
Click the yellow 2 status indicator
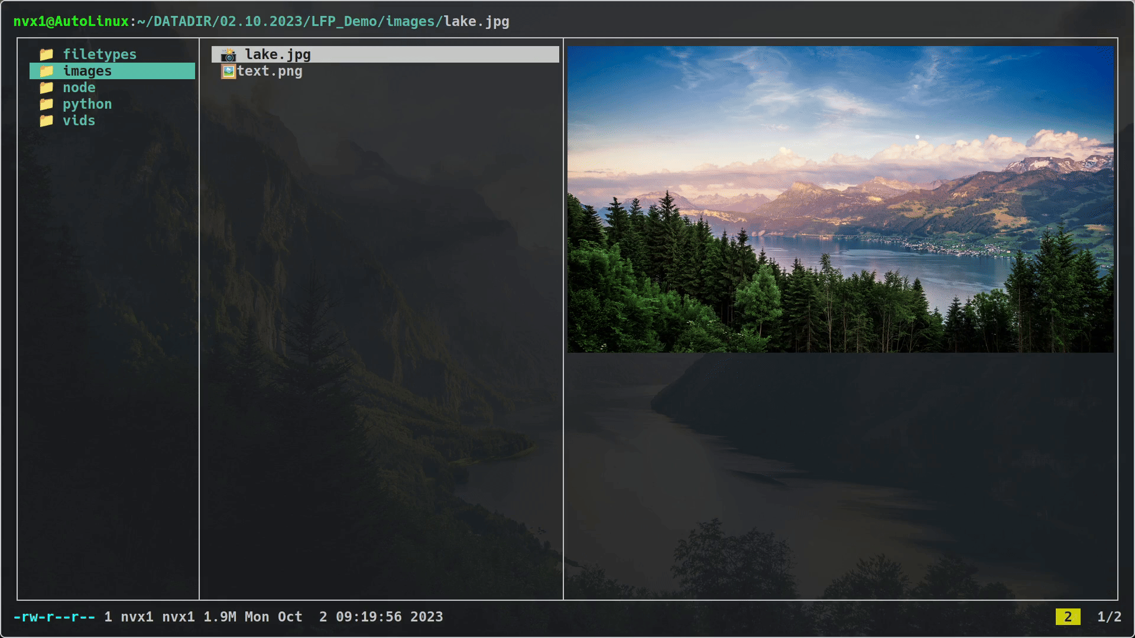click(x=1068, y=617)
